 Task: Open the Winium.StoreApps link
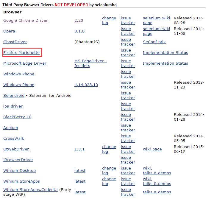coord(21,181)
